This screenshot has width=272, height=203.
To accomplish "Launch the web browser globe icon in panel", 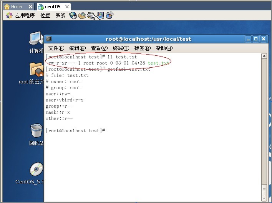I will click(73, 16).
